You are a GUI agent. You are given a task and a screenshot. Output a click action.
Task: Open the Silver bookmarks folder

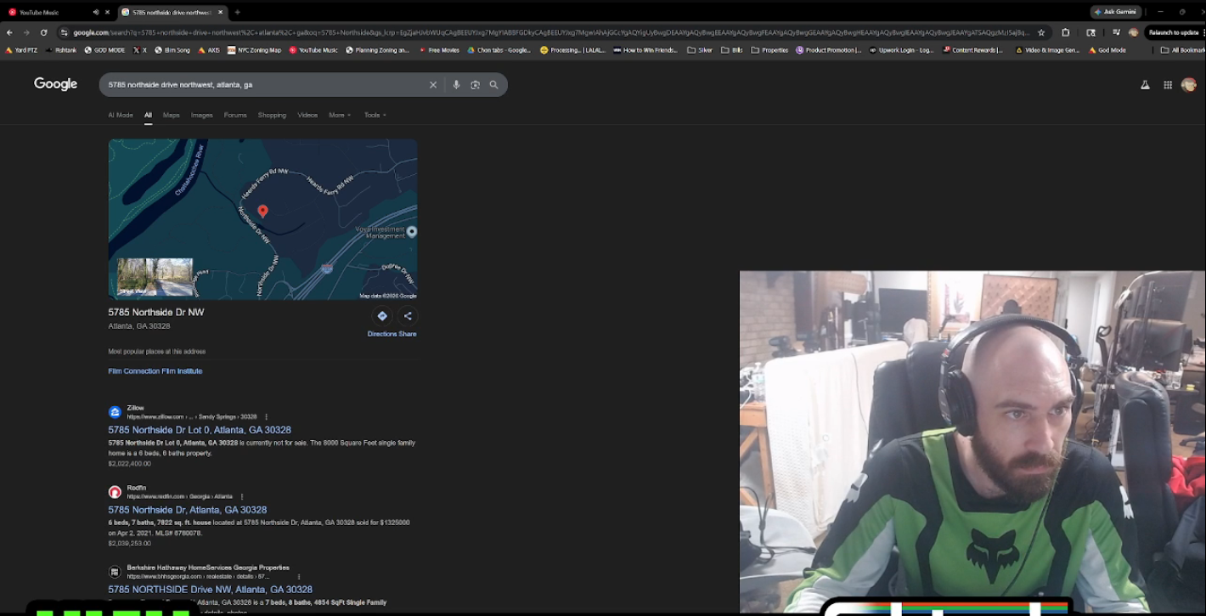pyautogui.click(x=700, y=50)
